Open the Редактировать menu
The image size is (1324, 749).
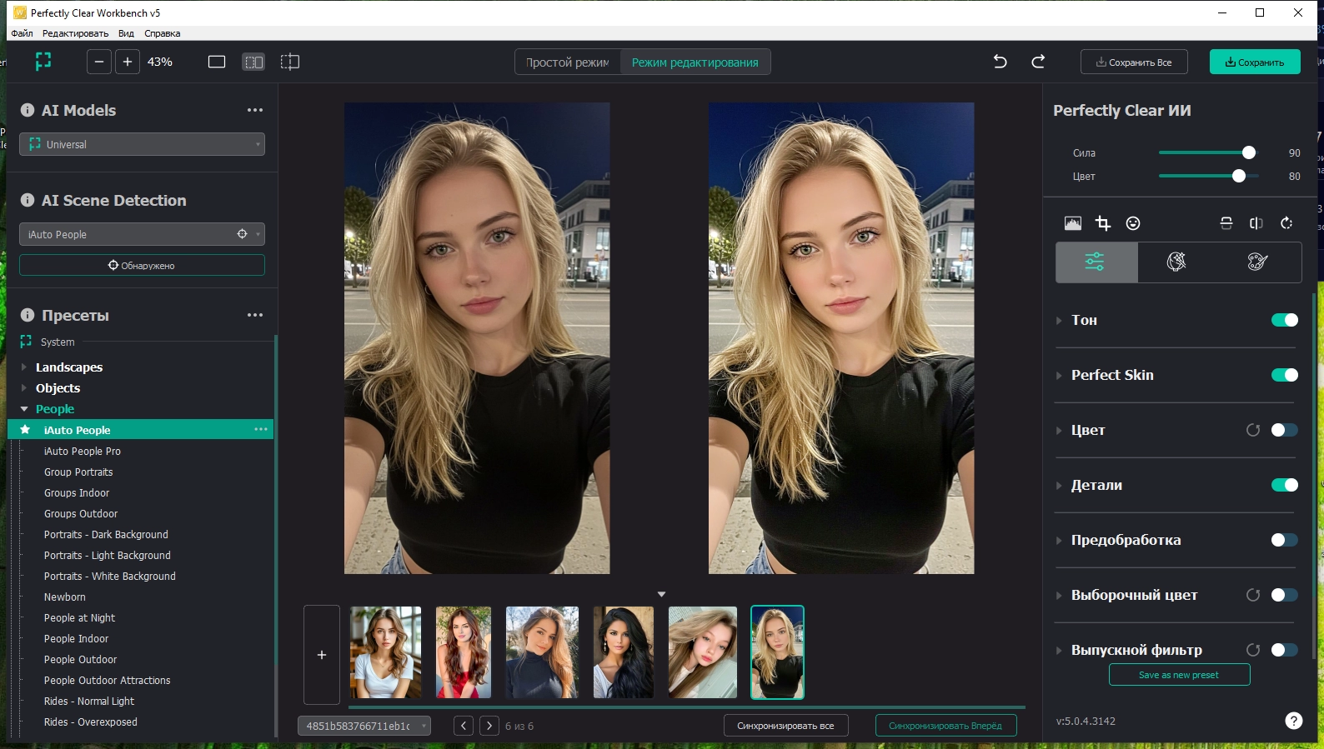click(x=75, y=33)
